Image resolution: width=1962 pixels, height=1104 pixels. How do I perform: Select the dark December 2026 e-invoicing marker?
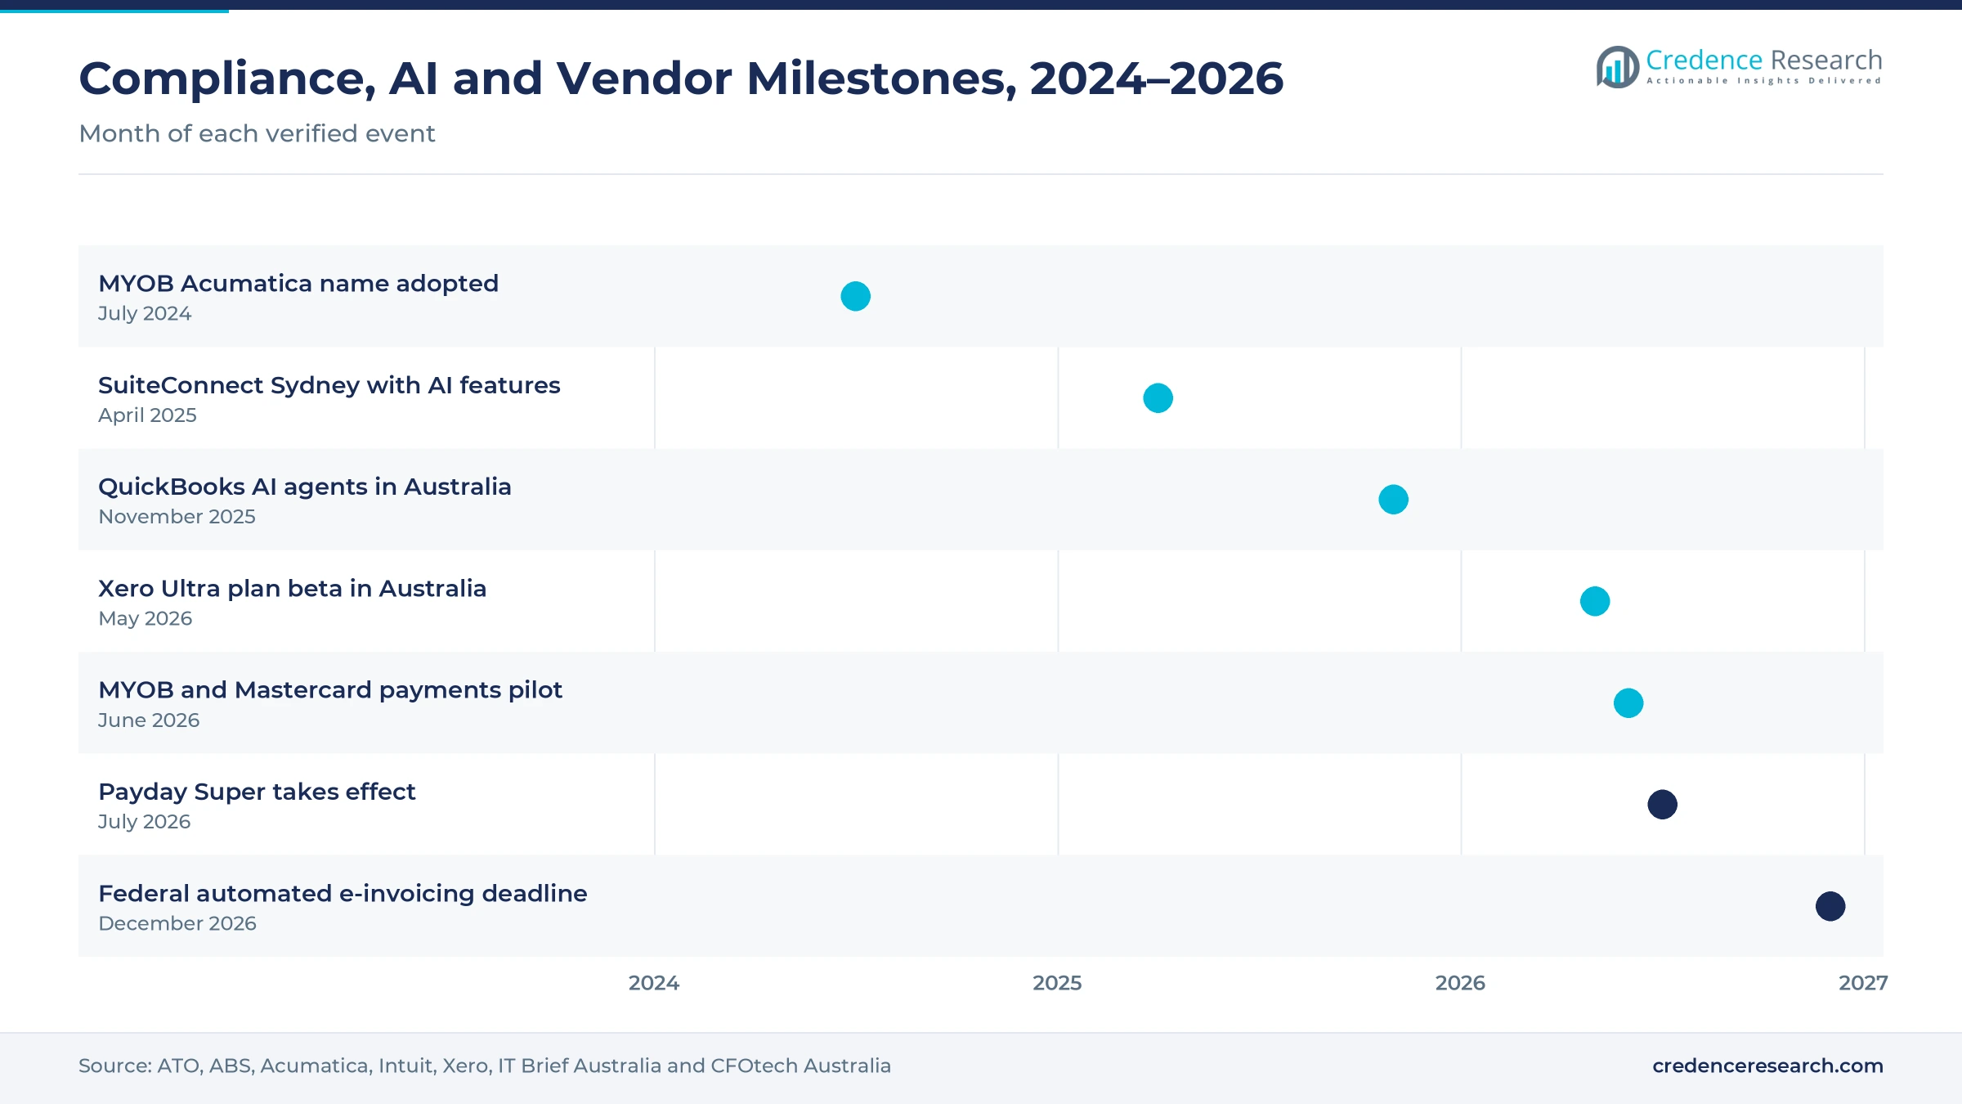pos(1830,906)
